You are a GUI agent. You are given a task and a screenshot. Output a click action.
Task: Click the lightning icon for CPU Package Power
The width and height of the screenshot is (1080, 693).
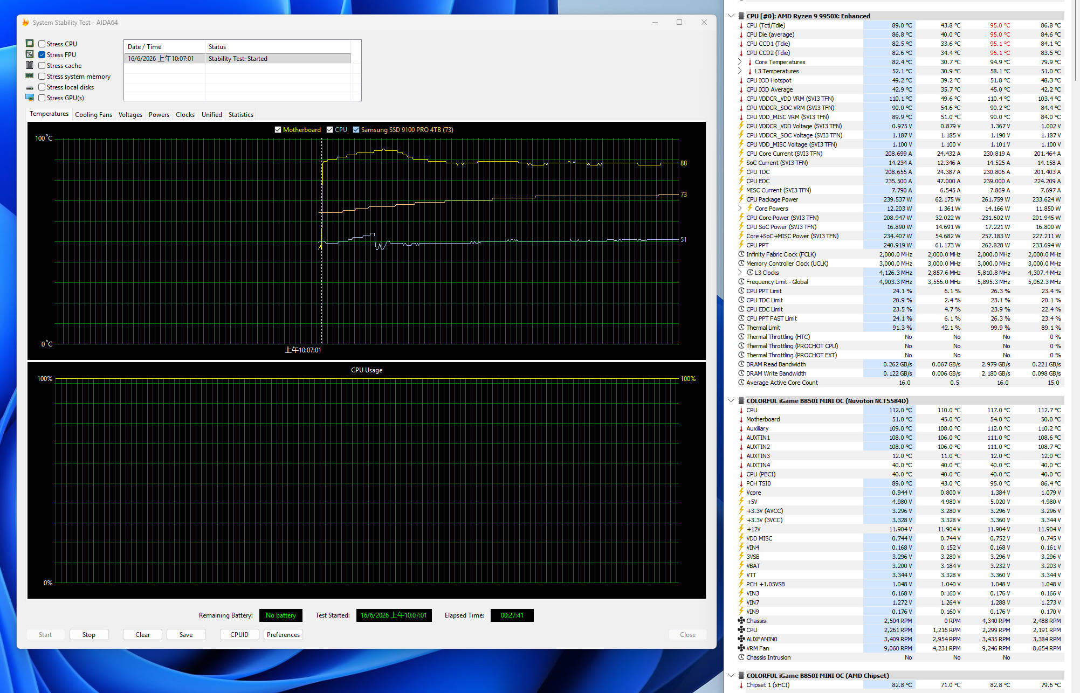coord(741,199)
